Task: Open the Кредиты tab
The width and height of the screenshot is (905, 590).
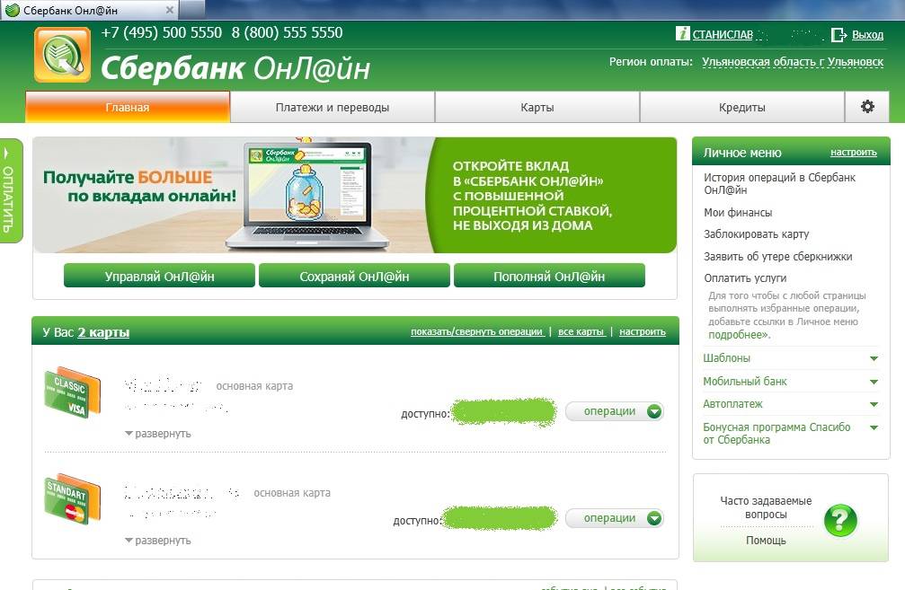Action: (742, 107)
